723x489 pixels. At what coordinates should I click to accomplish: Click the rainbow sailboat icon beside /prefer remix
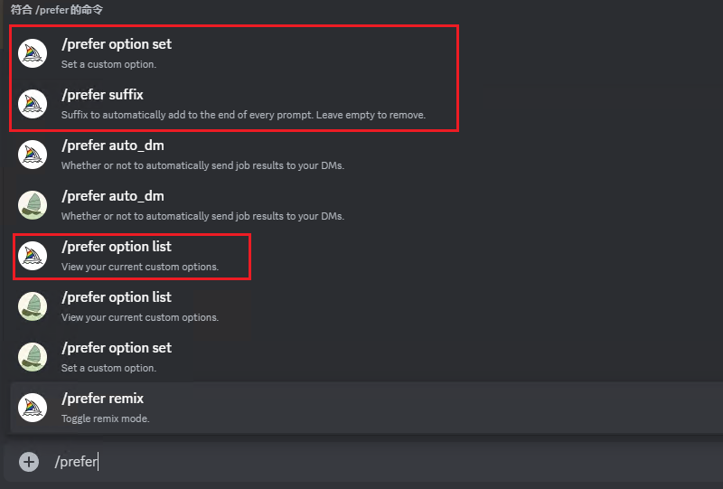point(33,408)
